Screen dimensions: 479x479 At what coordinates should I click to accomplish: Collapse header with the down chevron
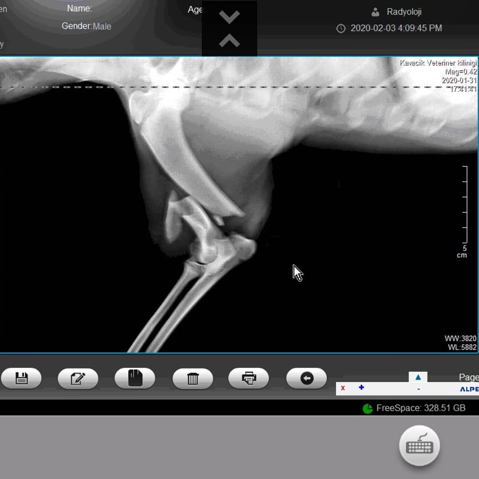click(x=229, y=17)
